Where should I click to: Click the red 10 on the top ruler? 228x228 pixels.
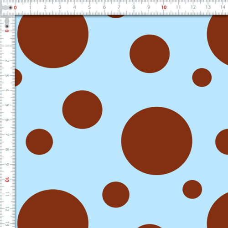pyautogui.click(x=164, y=7)
